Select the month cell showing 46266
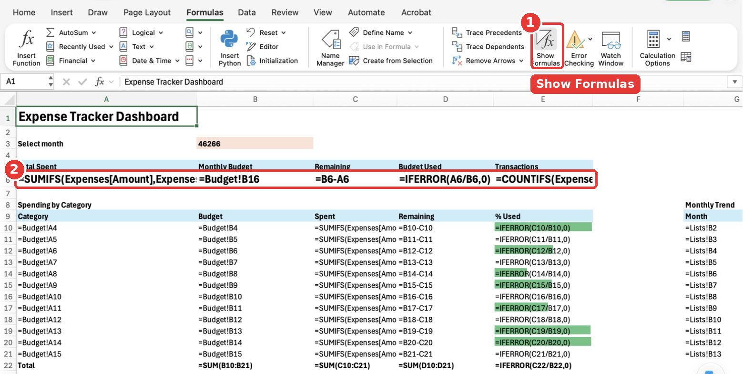This screenshot has width=743, height=374. point(255,144)
